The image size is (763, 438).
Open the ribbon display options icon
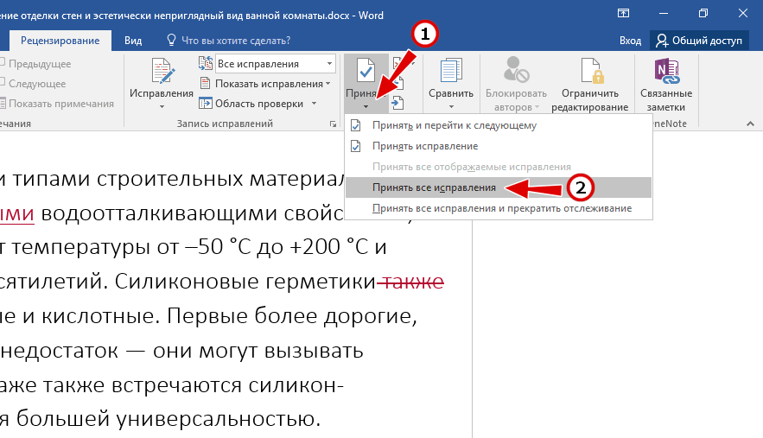tap(623, 13)
